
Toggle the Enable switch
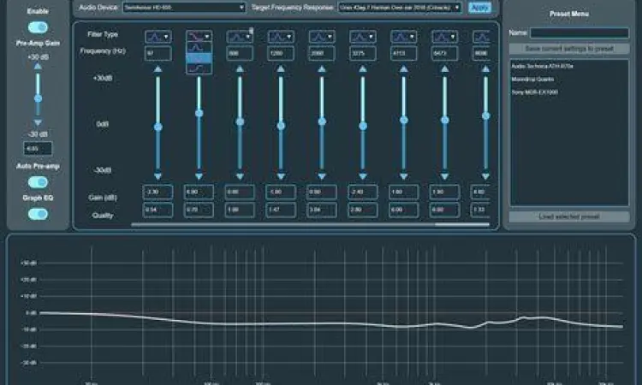click(x=38, y=27)
